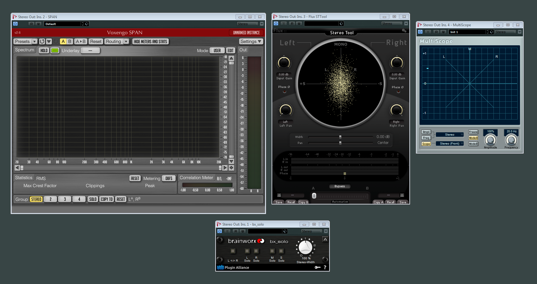Toggle the green spectrum enable button
This screenshot has width=537, height=284.
[x=55, y=50]
